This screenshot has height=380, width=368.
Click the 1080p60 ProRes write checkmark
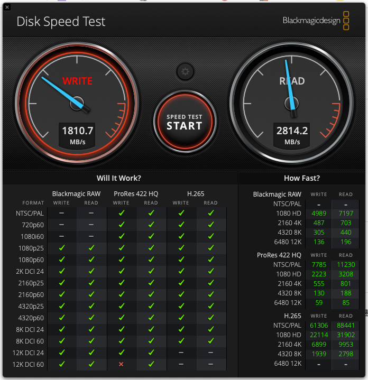click(x=122, y=259)
